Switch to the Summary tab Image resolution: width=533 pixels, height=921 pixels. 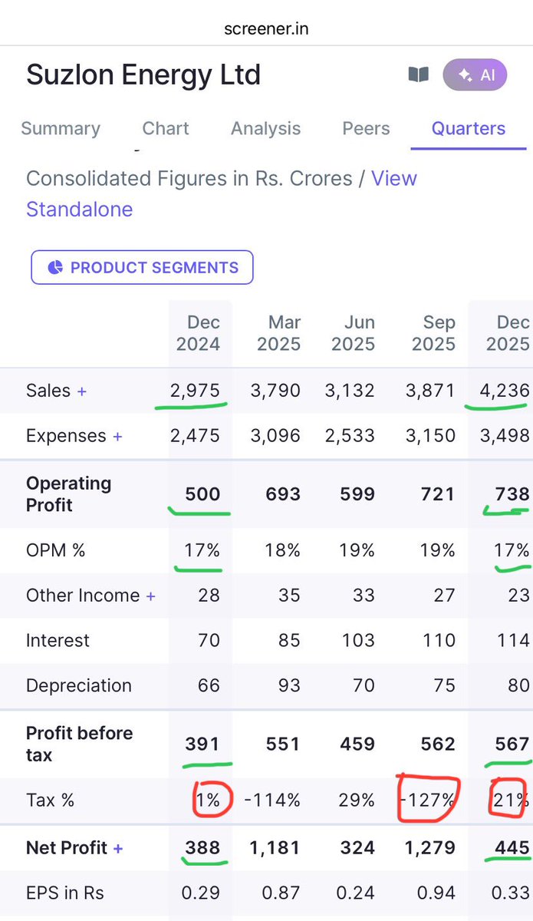pos(61,128)
